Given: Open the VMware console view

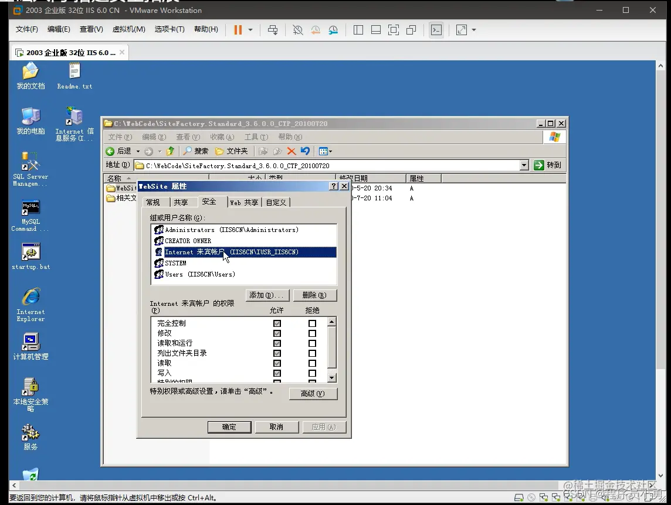Looking at the screenshot, I should [436, 30].
